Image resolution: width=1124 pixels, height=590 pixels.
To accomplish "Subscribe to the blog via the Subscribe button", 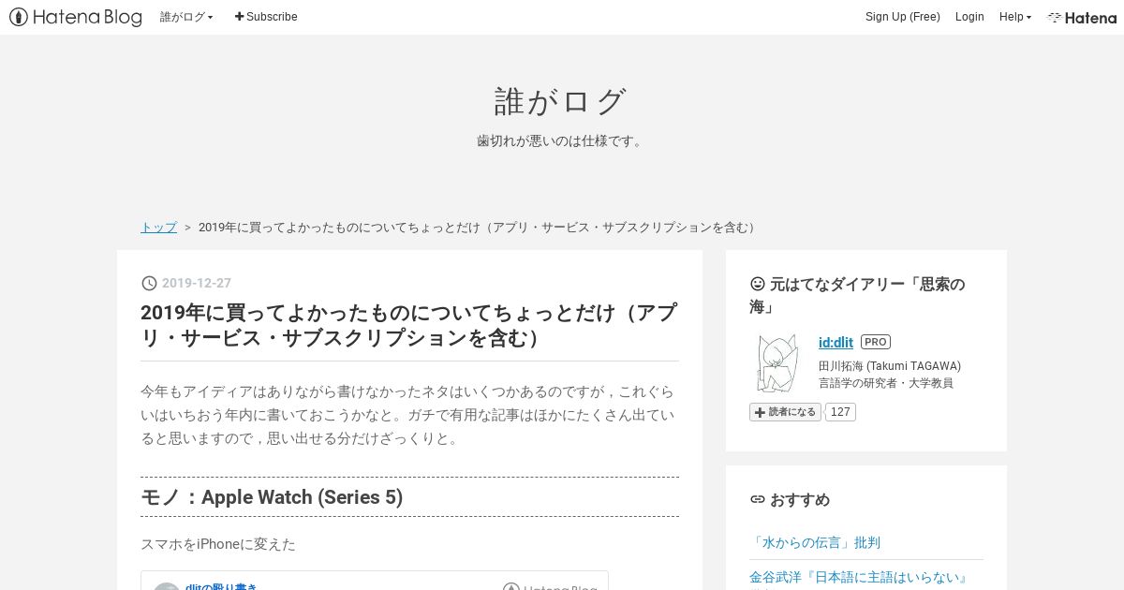I will click(266, 17).
